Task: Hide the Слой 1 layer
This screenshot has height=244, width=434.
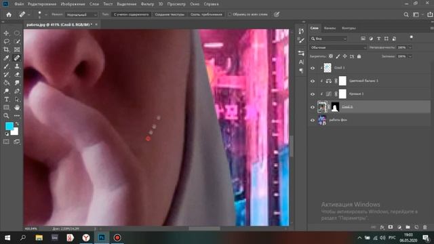Action: 313,68
